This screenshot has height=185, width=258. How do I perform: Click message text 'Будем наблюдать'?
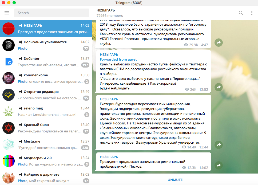tap(114, 88)
